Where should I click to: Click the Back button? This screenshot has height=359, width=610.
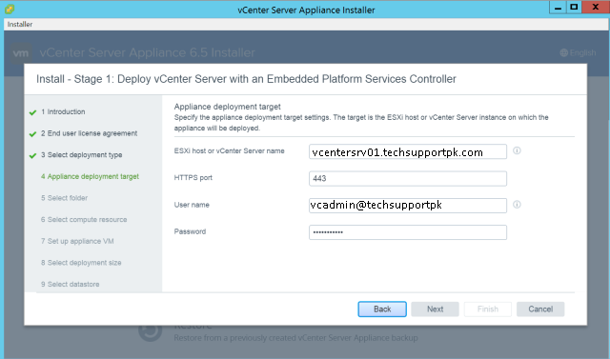[382, 309]
